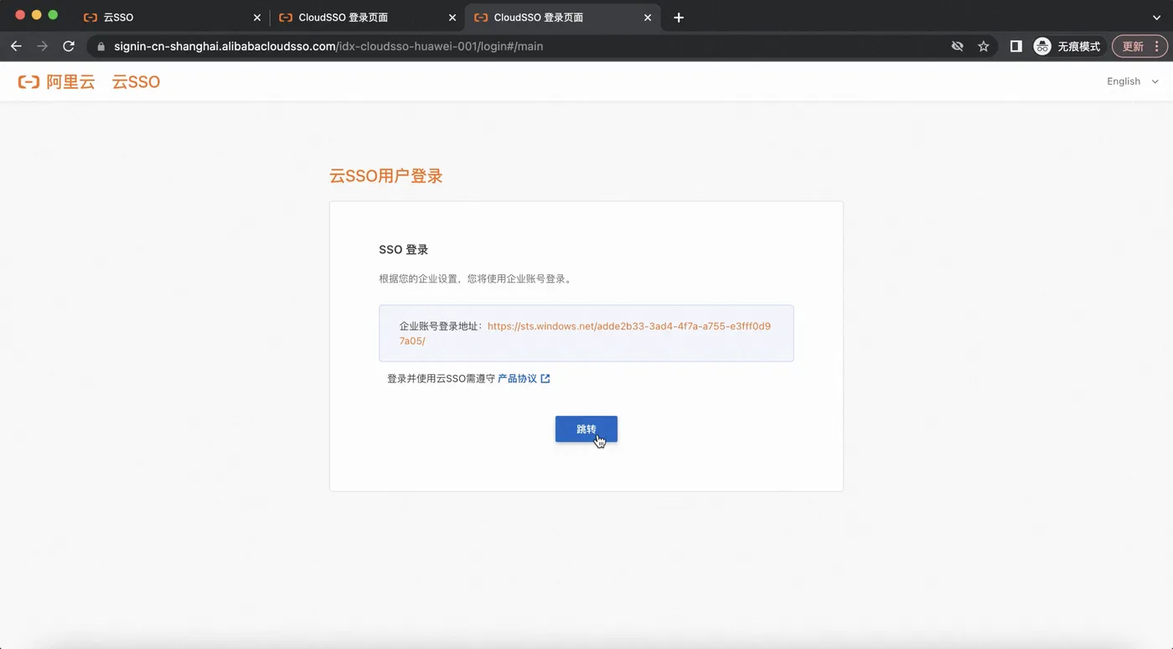Open the sts.windows.net enterprise login URL
1173x649 pixels.
click(585, 334)
